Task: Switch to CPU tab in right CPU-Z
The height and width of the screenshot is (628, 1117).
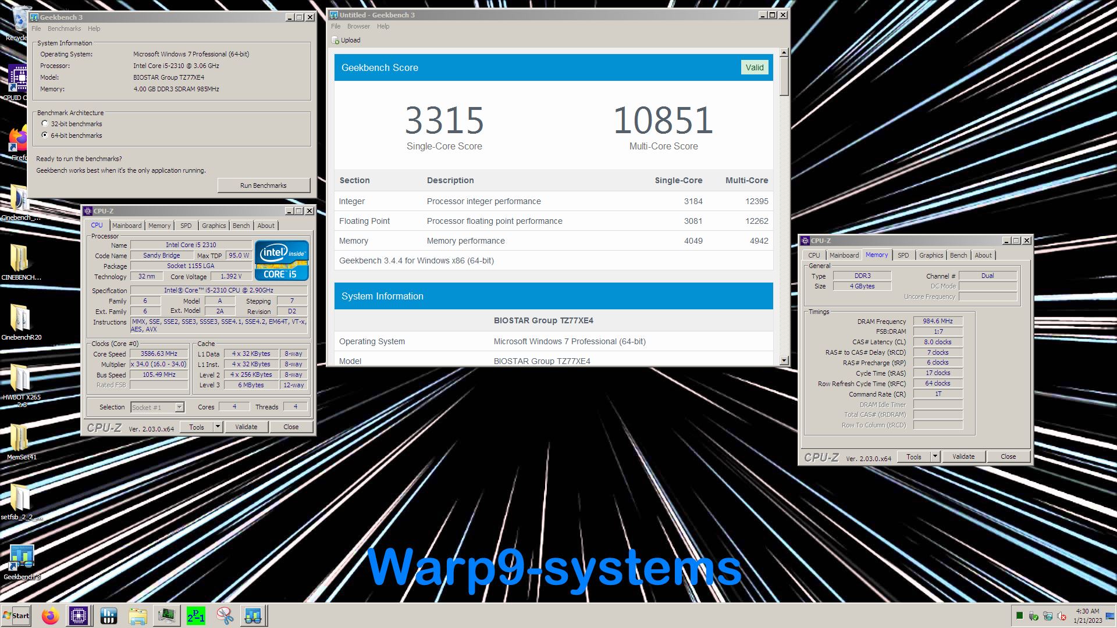Action: (x=814, y=255)
